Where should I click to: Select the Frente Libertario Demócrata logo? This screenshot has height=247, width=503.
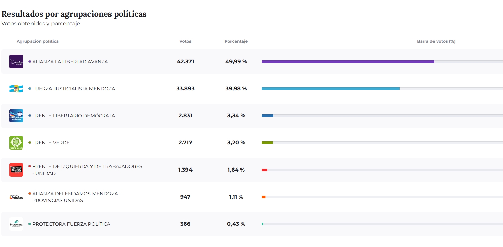[x=16, y=116]
